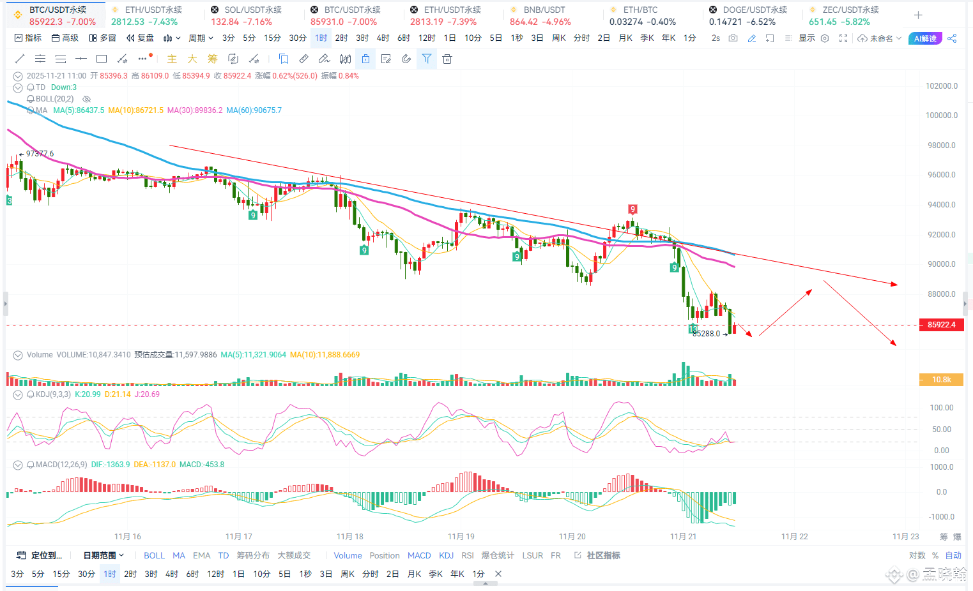The width and height of the screenshot is (973, 591).
Task: Click the plus to add a new symbol tab
Action: coord(918,14)
